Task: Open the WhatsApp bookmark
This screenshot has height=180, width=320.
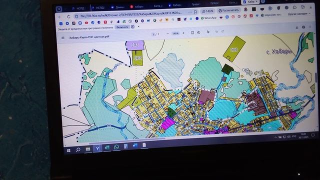Action: point(208,18)
